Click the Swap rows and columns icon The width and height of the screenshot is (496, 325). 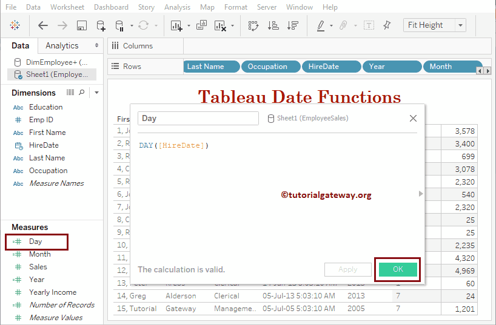point(253,25)
